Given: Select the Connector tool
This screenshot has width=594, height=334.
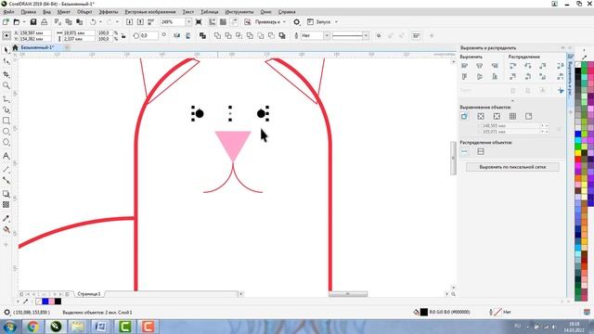Looking at the screenshot, I should coord(6,180).
